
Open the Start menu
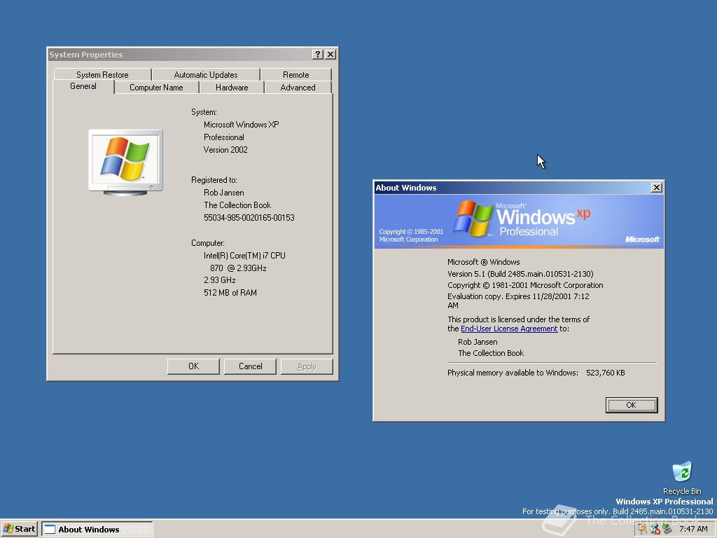tap(19, 529)
